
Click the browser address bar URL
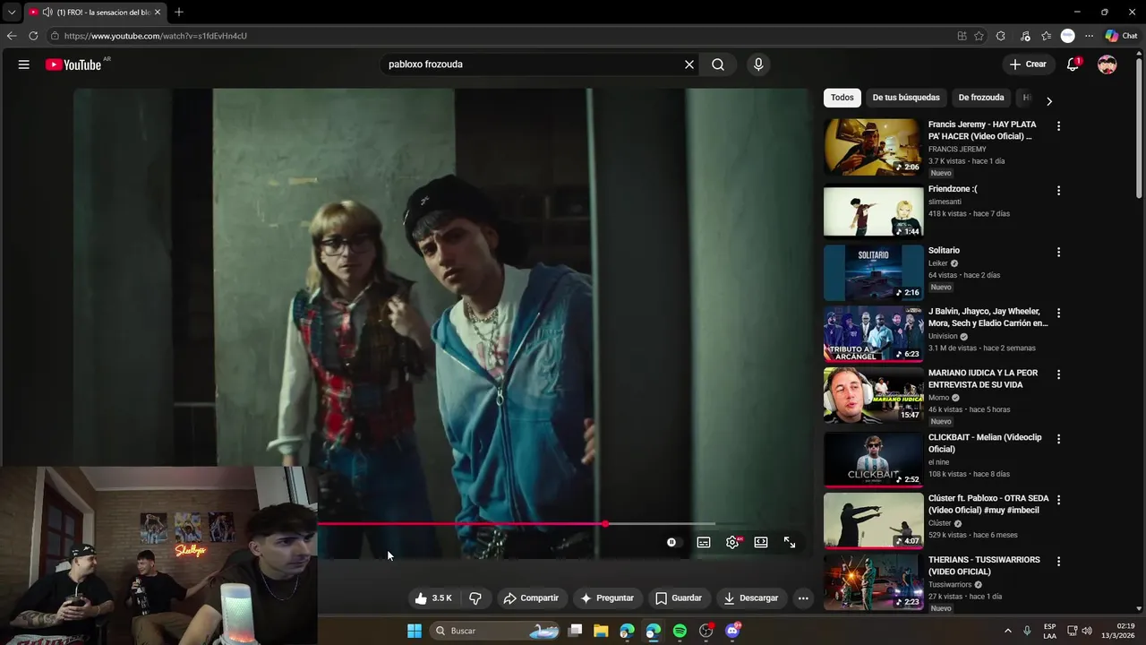coord(155,36)
